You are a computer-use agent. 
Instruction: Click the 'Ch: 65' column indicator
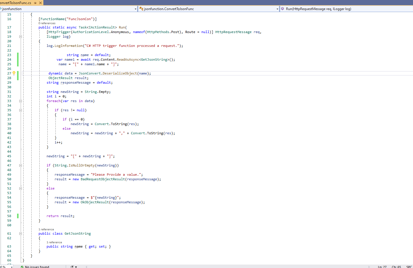396,267
